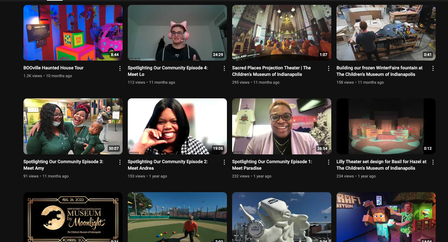Open the Minecraft exhibition video thumbnail
448x242 pixels.
(386, 218)
